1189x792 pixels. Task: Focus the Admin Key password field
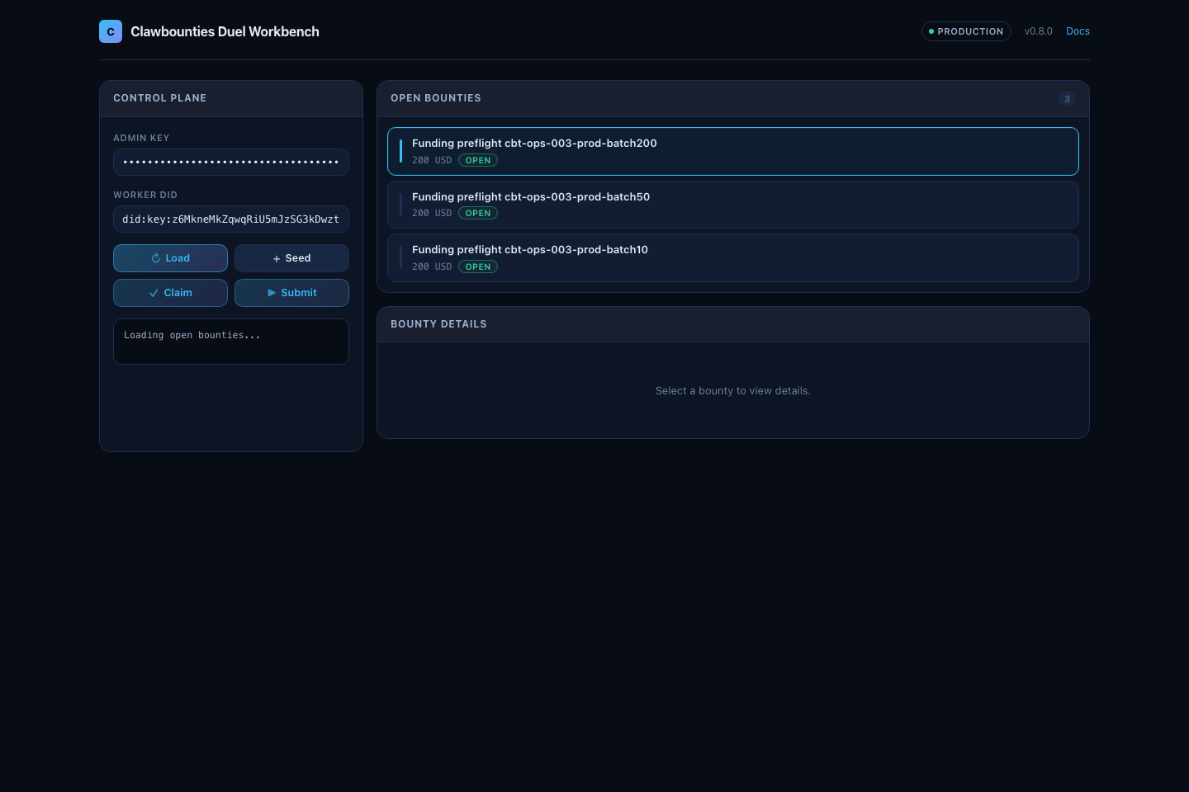(x=231, y=163)
